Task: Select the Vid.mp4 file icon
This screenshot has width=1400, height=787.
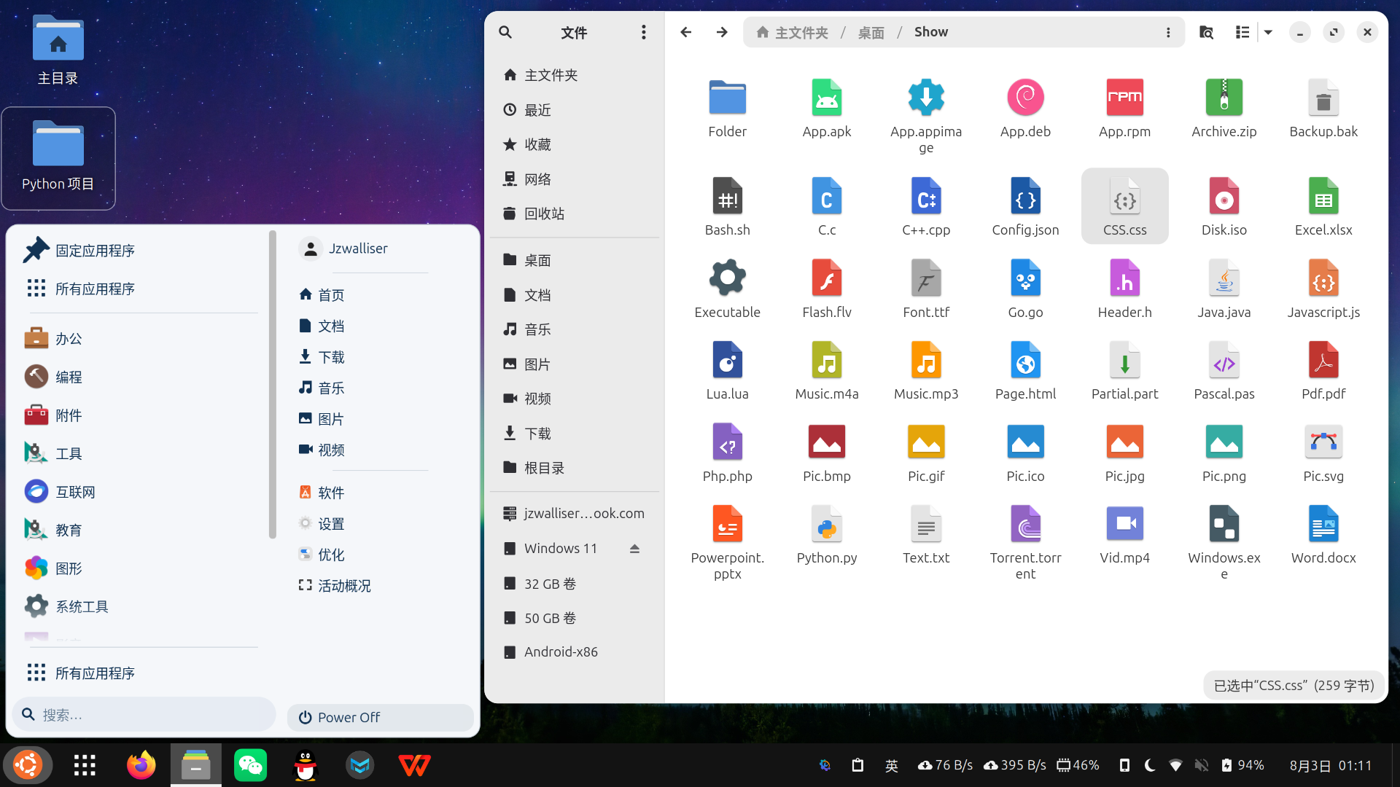Action: click(1124, 524)
